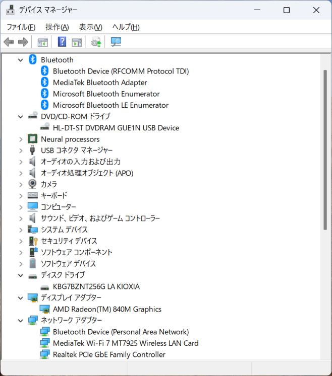The height and width of the screenshot is (376, 332).
Task: Expand the カメラ category
Action: [x=21, y=185]
